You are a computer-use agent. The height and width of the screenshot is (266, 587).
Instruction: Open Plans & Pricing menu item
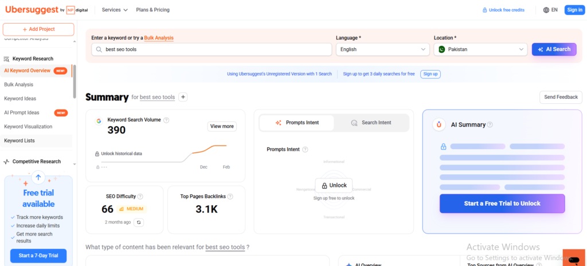(152, 10)
